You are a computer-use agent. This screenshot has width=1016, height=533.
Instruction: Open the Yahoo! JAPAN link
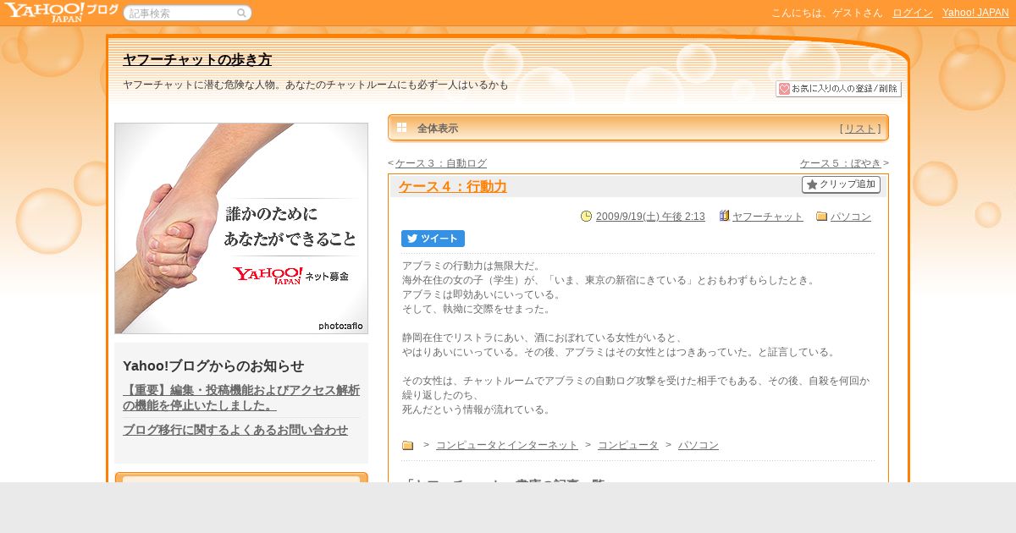coord(975,13)
